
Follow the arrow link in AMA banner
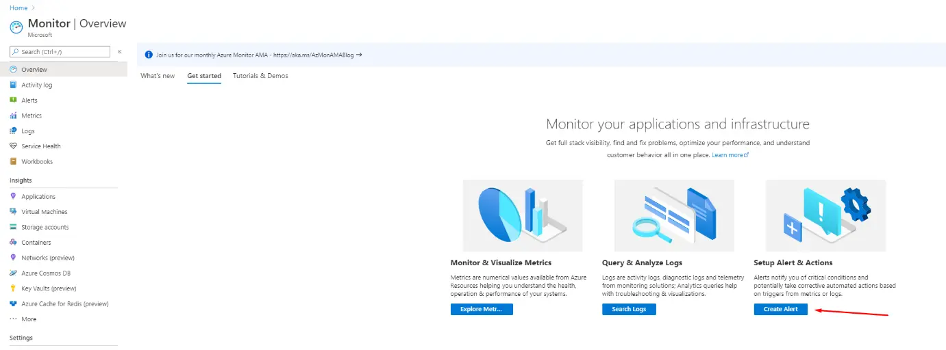[359, 55]
